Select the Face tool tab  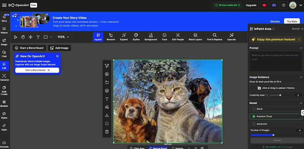point(165,37)
